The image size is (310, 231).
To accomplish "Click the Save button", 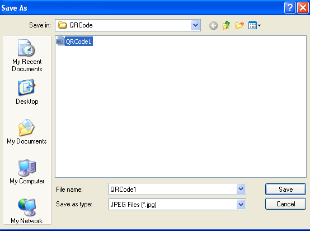I will [x=285, y=189].
